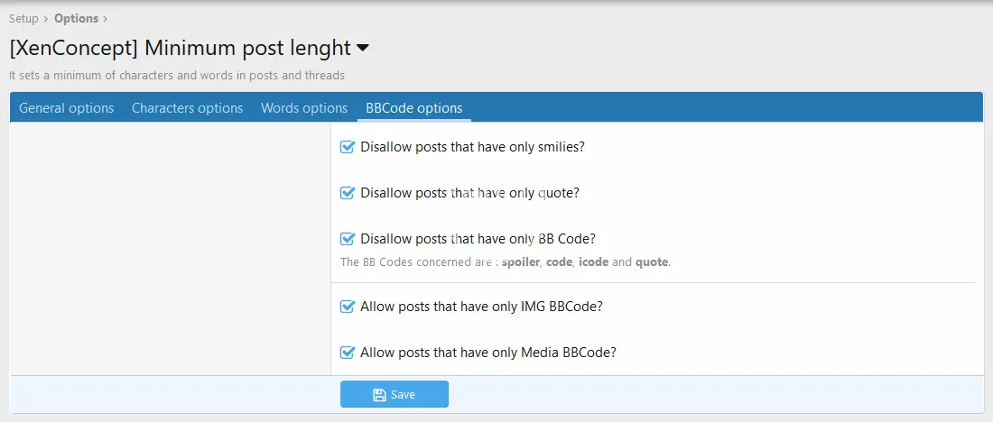Click the 'only smilies' label text
Screen dimensions: 993x422
[x=472, y=147]
